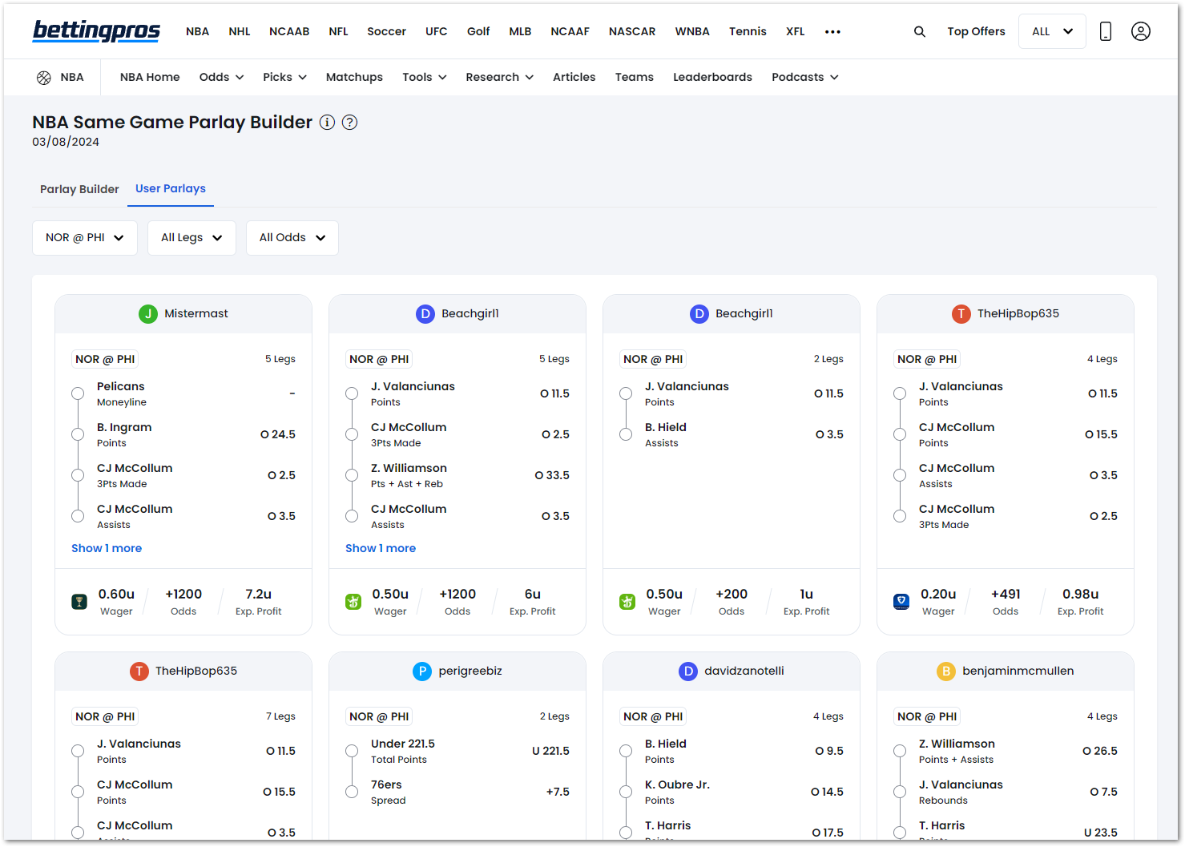Open the WNBA section
Image resolution: width=1185 pixels, height=847 pixels.
[x=692, y=32]
